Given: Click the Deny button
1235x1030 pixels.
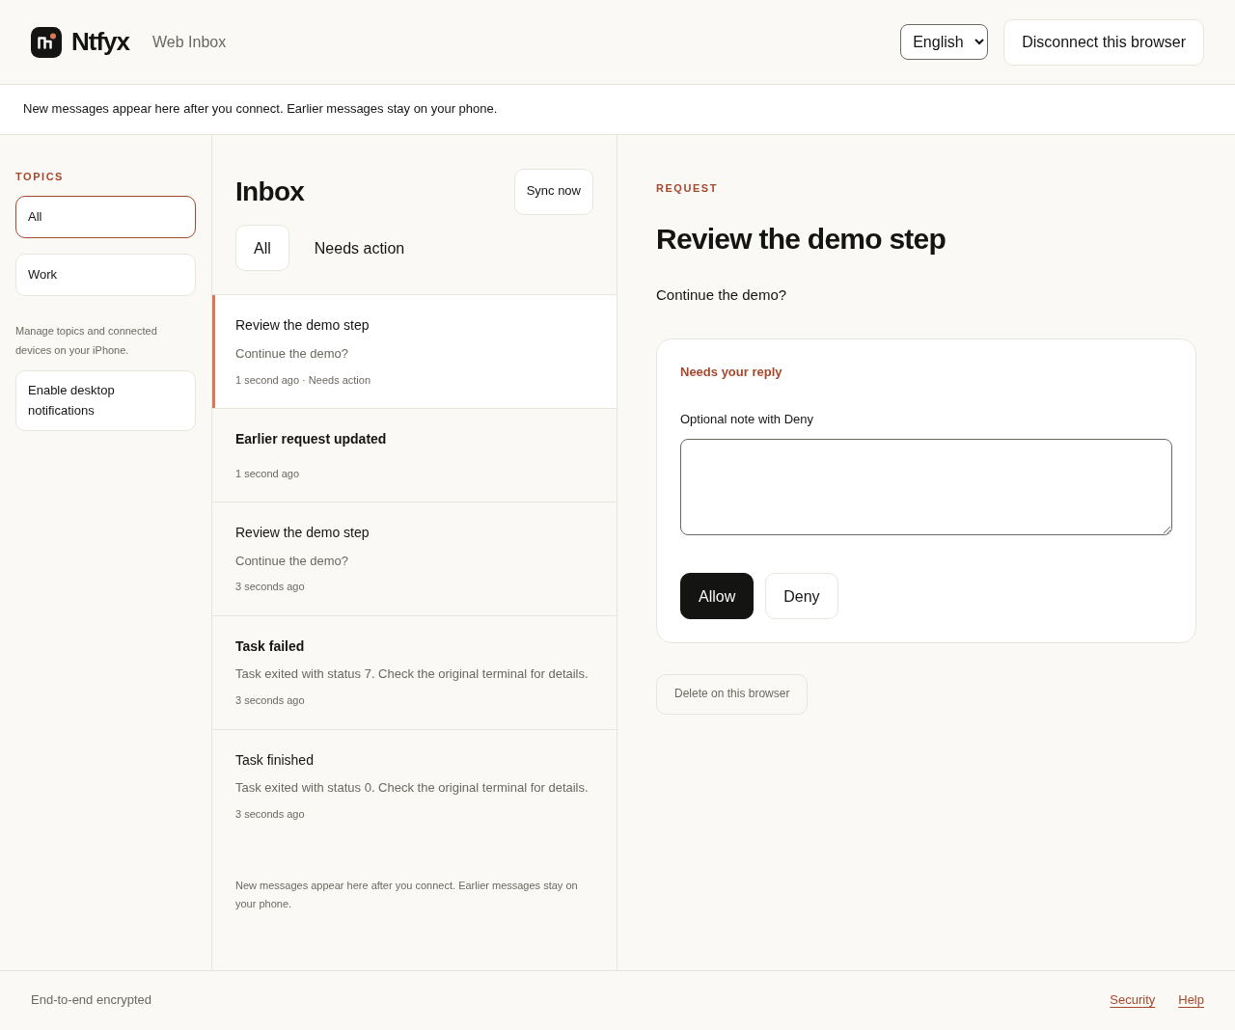Looking at the screenshot, I should [x=802, y=596].
